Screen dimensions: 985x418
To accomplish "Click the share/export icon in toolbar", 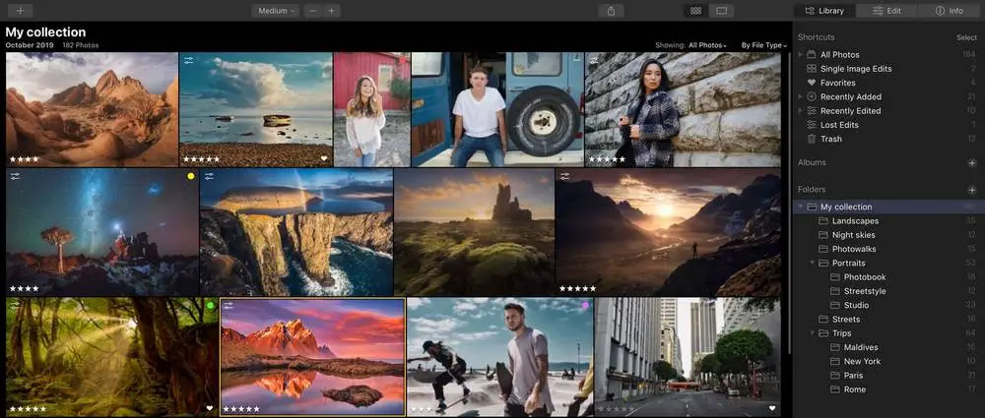I will [611, 11].
